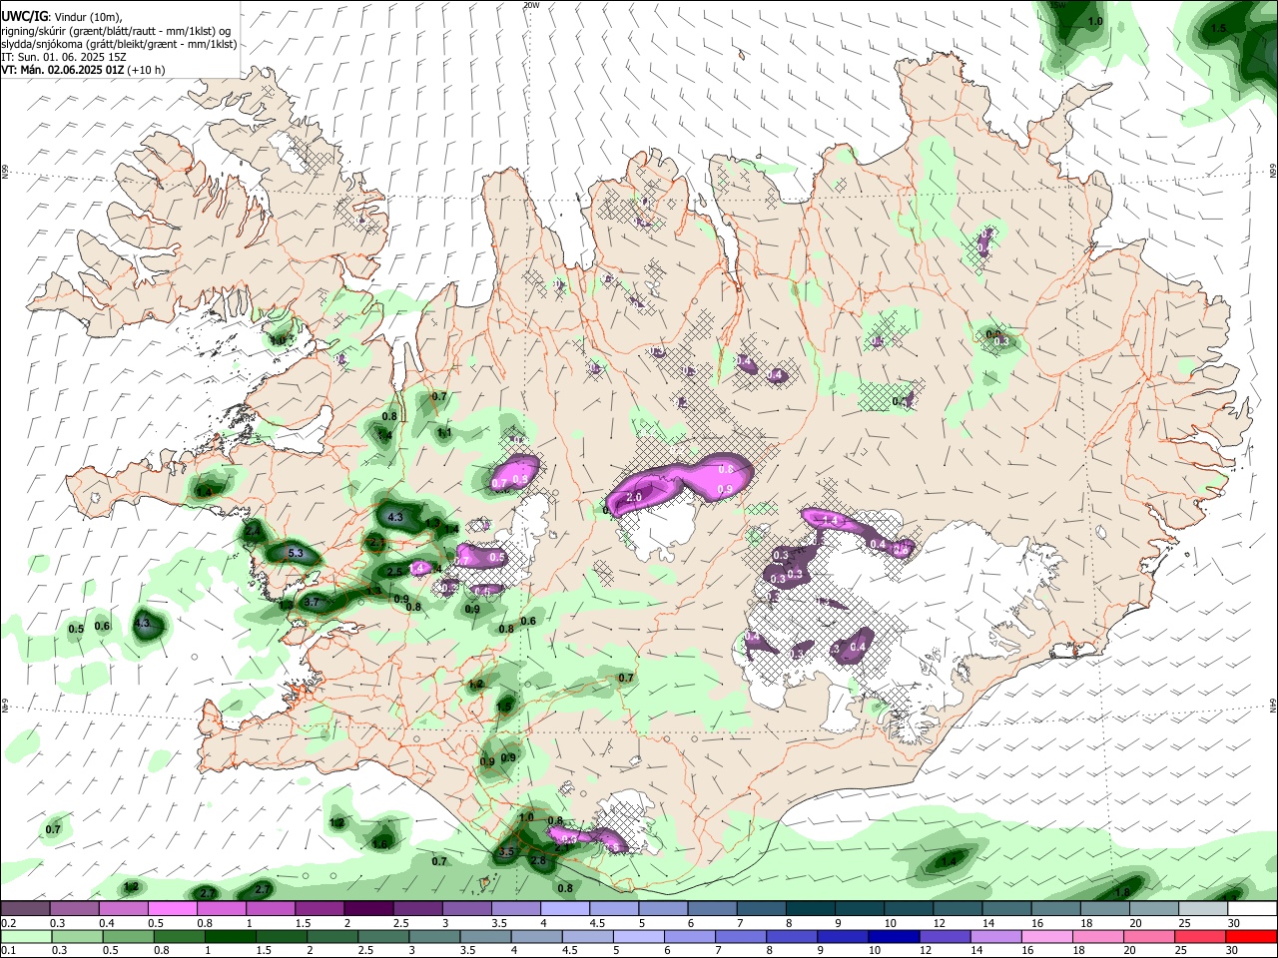Click the 3.7 rain value on the map

(312, 602)
